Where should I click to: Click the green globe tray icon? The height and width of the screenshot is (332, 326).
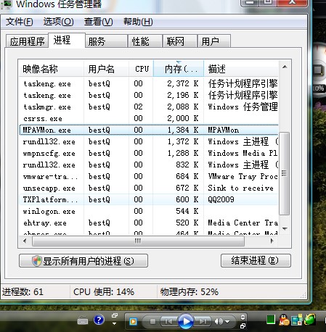[310, 320]
